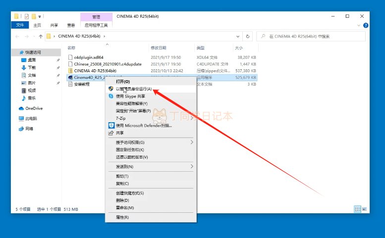385x238 pixels.
Task: Select 使用 Skype 共享 menu entry
Action: point(130,96)
